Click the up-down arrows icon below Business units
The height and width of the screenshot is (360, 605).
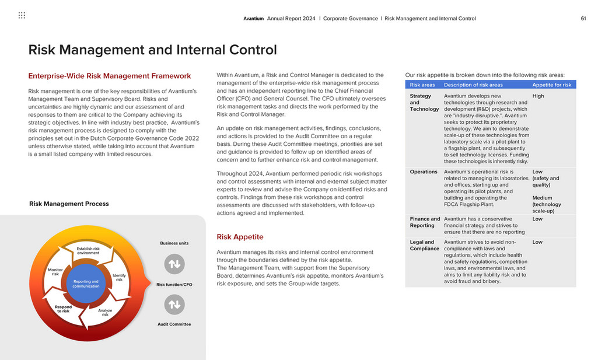174,264
